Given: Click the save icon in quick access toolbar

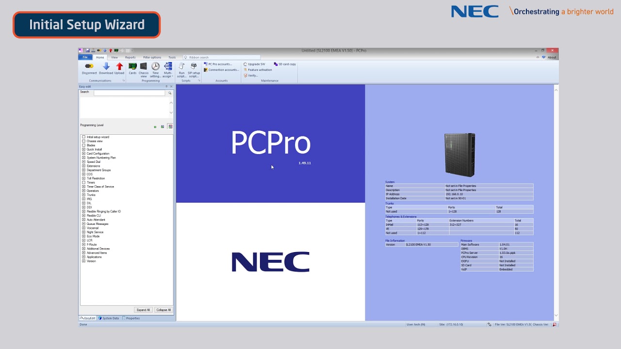Looking at the screenshot, I should [87, 50].
